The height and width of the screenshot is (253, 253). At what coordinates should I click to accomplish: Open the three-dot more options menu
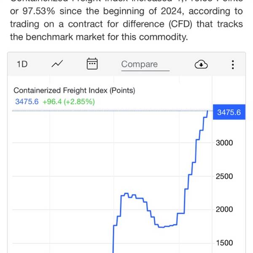click(x=233, y=65)
